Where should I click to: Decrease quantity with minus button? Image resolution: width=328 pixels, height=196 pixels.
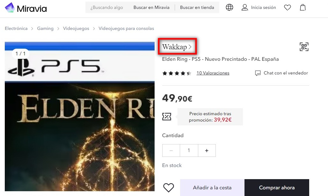coord(171,150)
